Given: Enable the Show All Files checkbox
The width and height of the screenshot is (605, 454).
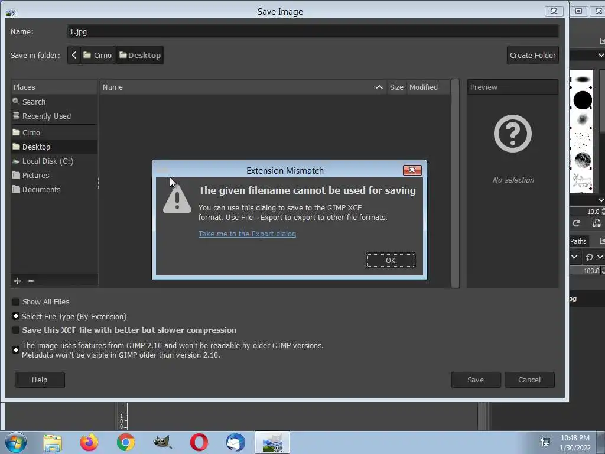Looking at the screenshot, I should pyautogui.click(x=15, y=301).
